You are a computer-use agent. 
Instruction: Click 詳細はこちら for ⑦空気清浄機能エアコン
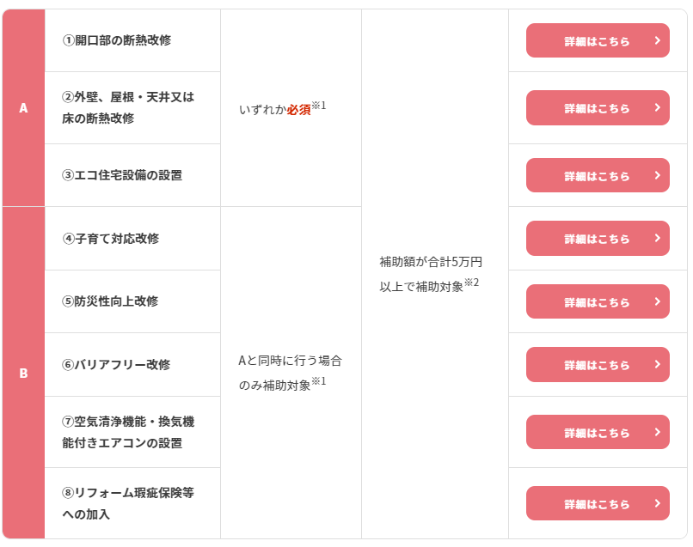coord(597,433)
